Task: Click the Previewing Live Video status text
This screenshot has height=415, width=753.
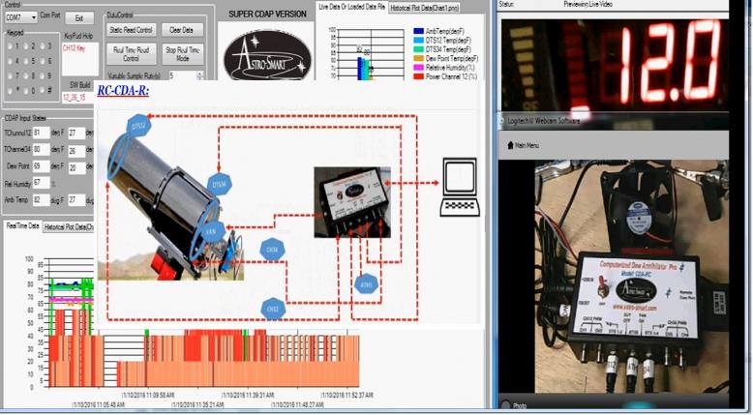Action: coord(587,4)
